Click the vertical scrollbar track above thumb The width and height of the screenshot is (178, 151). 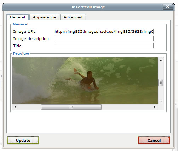pos(161,71)
